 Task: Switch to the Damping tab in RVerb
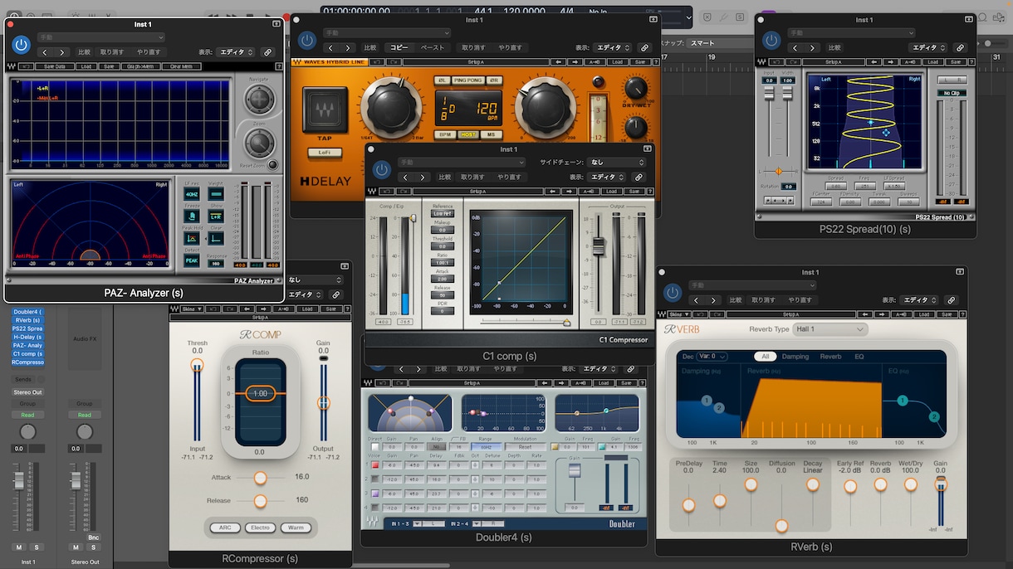click(795, 357)
